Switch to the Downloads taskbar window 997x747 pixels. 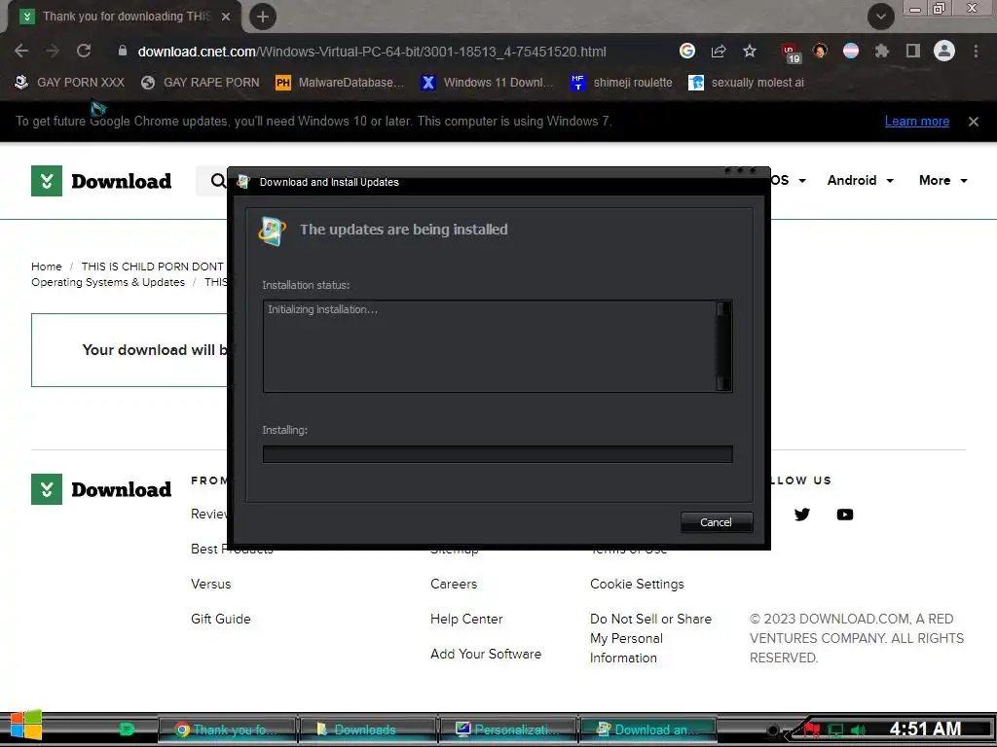click(367, 729)
